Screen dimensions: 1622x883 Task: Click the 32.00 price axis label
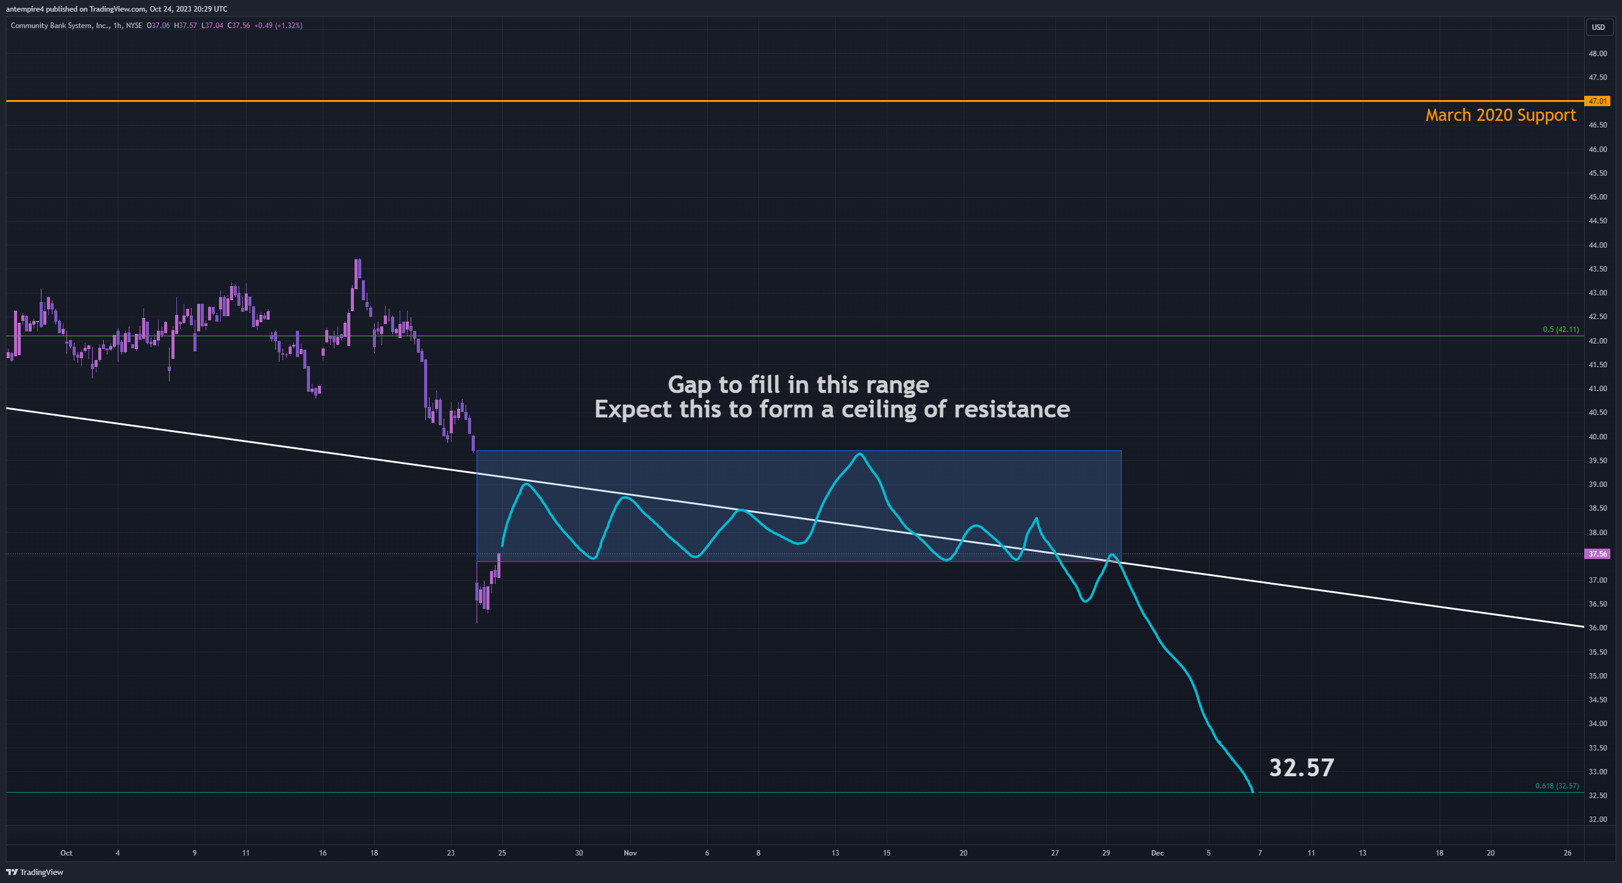(1598, 820)
